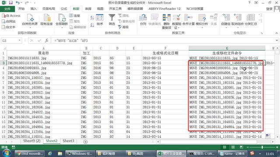Open Name Box dropdown arrow
The width and height of the screenshot is (280, 157).
(x=19, y=41)
